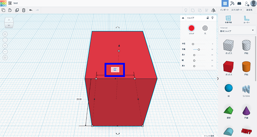Screen dimensions: 257x137
Task: Click the bottom-right corner resize handle
Action: pyautogui.click(x=142, y=126)
